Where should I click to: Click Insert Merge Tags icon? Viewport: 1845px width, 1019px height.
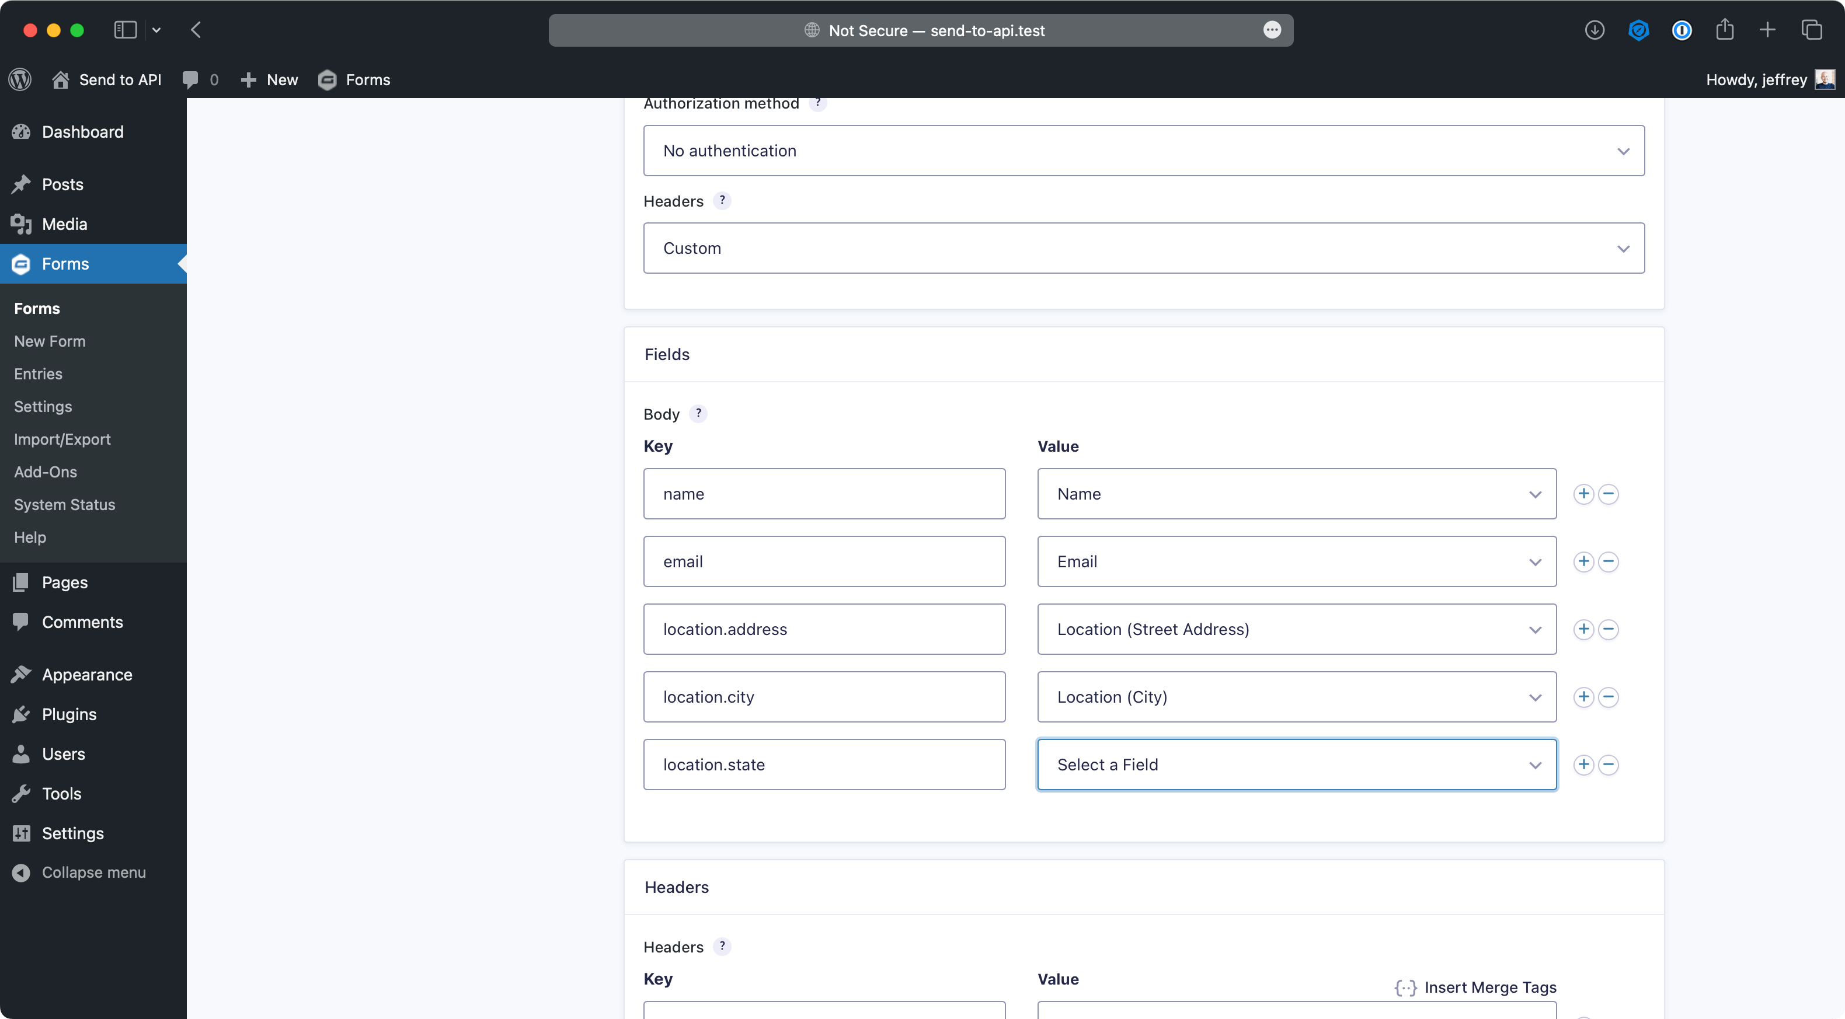[x=1405, y=987]
